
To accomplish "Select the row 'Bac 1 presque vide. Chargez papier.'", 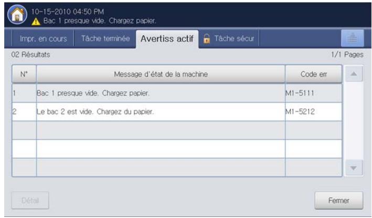I will pyautogui.click(x=177, y=93).
